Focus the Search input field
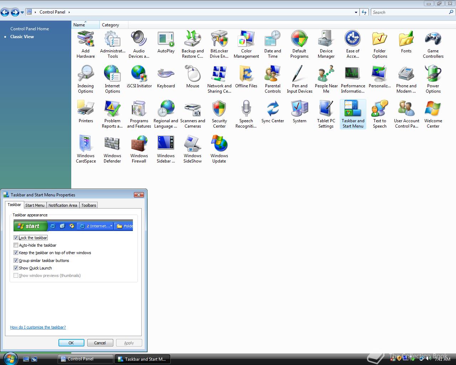The height and width of the screenshot is (365, 456). [410, 12]
